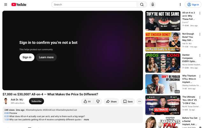
Task: Open Nuvia Dental Implant channel text
Action: click(x=192, y=65)
